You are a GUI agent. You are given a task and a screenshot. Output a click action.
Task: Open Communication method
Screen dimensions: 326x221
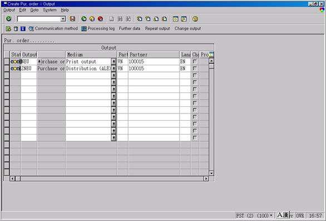[x=53, y=29]
